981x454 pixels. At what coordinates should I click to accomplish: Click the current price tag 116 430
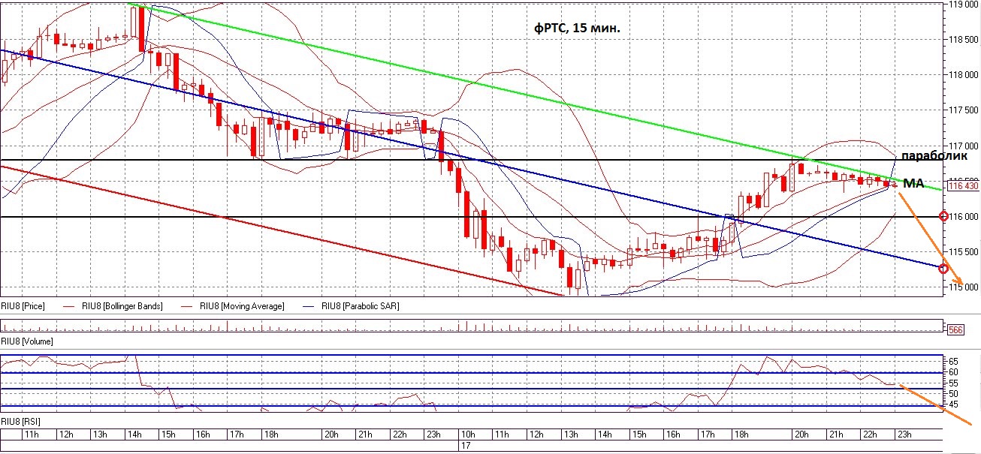click(963, 185)
